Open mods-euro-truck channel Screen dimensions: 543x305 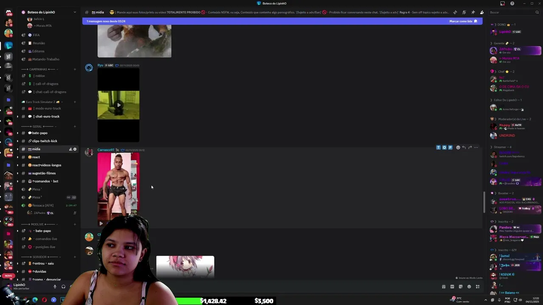(x=49, y=108)
